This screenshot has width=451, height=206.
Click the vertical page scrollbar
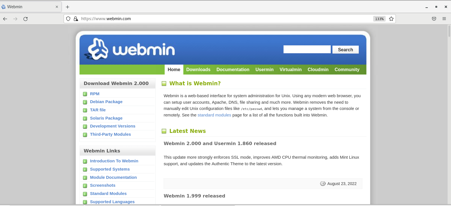(x=449, y=113)
